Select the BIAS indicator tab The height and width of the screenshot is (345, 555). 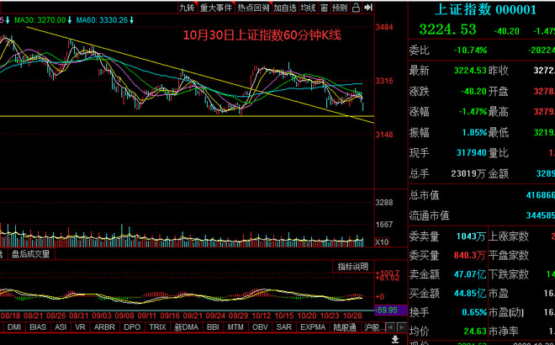(38, 327)
